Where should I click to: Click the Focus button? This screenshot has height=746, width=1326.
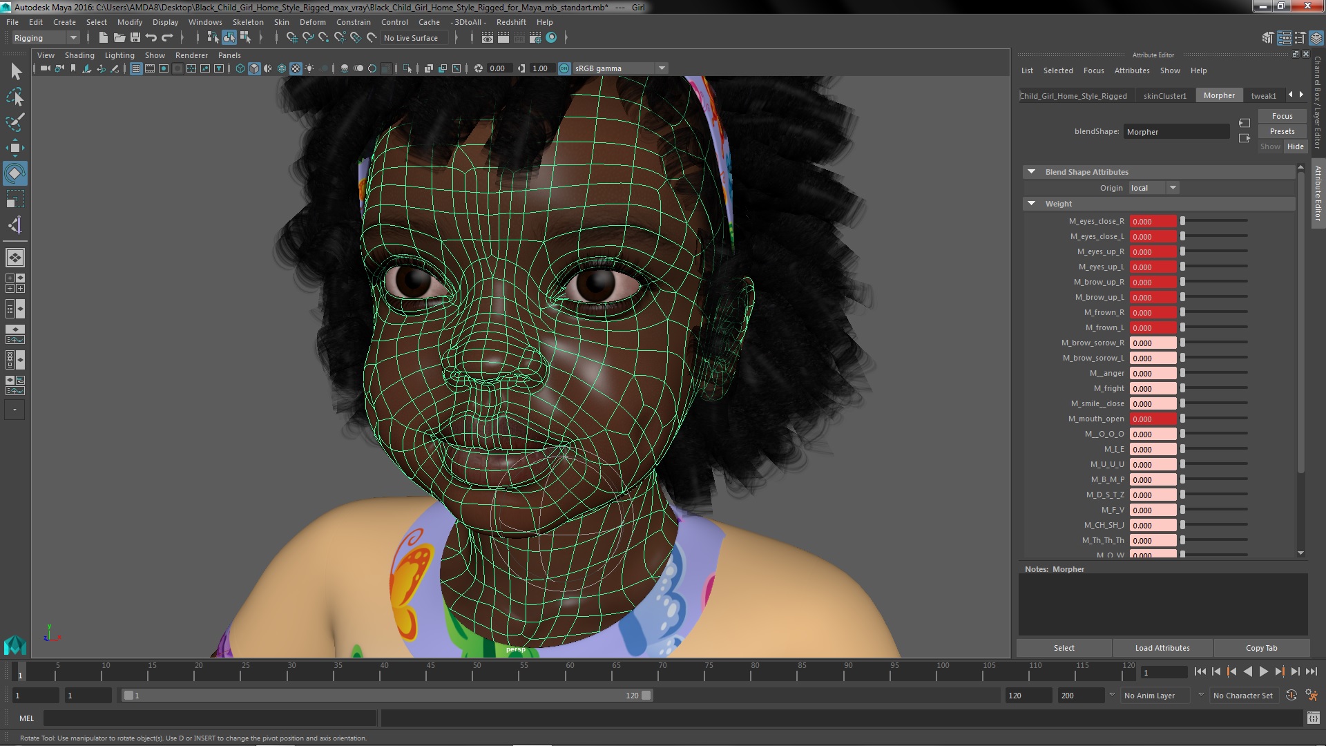click(1282, 116)
